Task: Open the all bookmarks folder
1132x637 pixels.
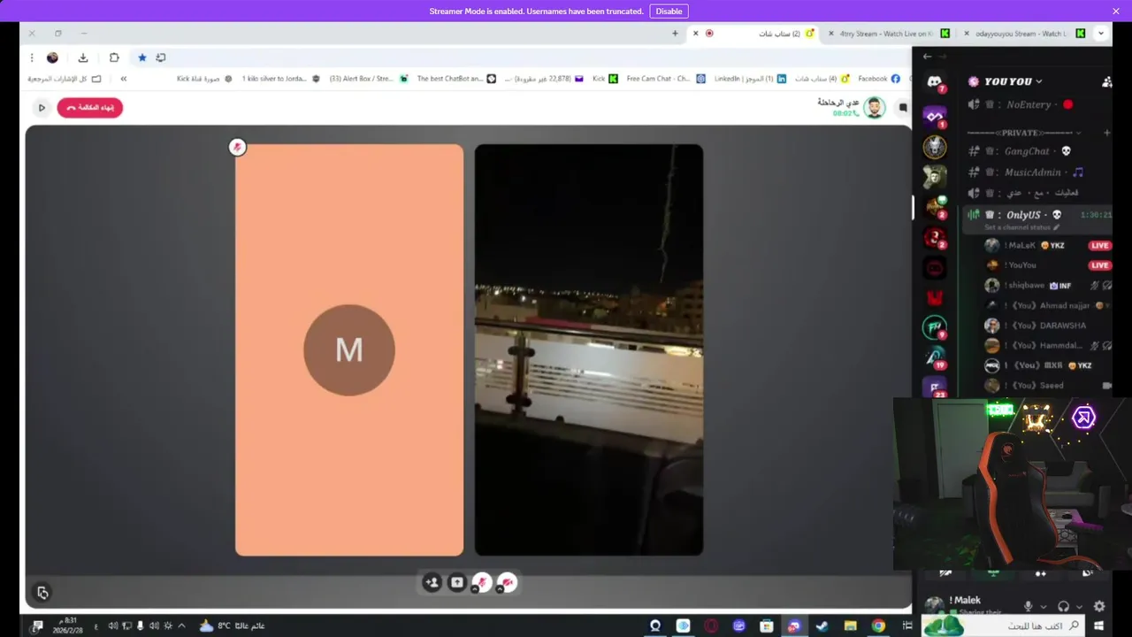Action: pos(64,79)
